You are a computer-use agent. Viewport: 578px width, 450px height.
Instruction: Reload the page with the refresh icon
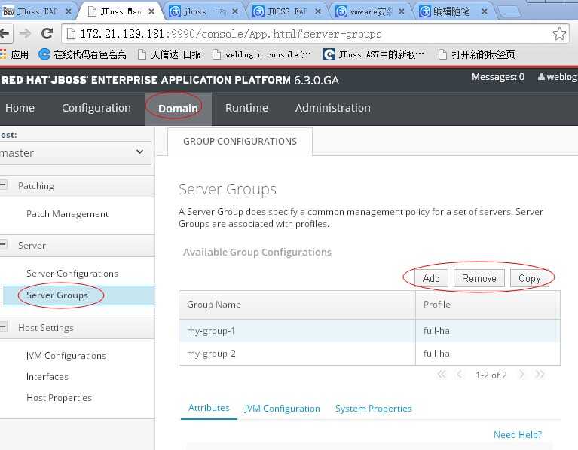(x=47, y=34)
